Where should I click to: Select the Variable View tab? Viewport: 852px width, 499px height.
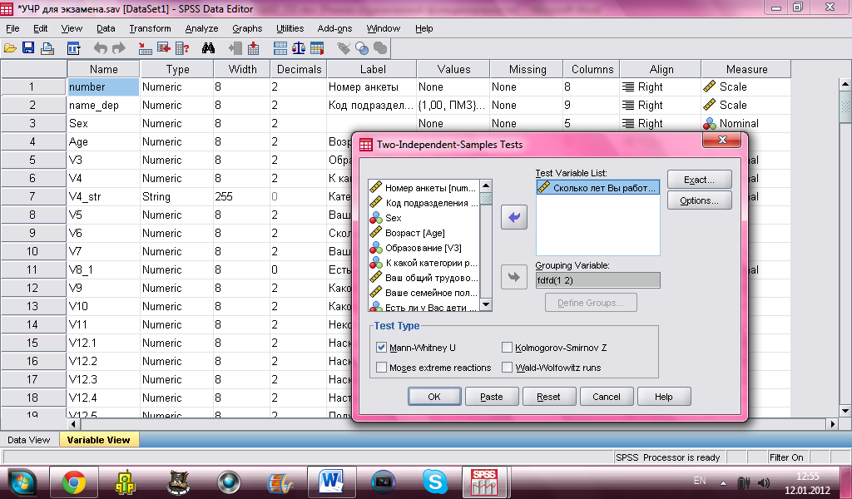click(x=98, y=440)
